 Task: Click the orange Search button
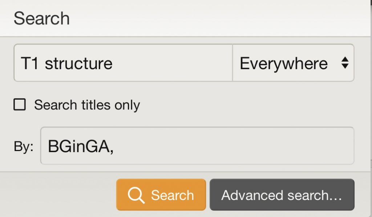(161, 195)
